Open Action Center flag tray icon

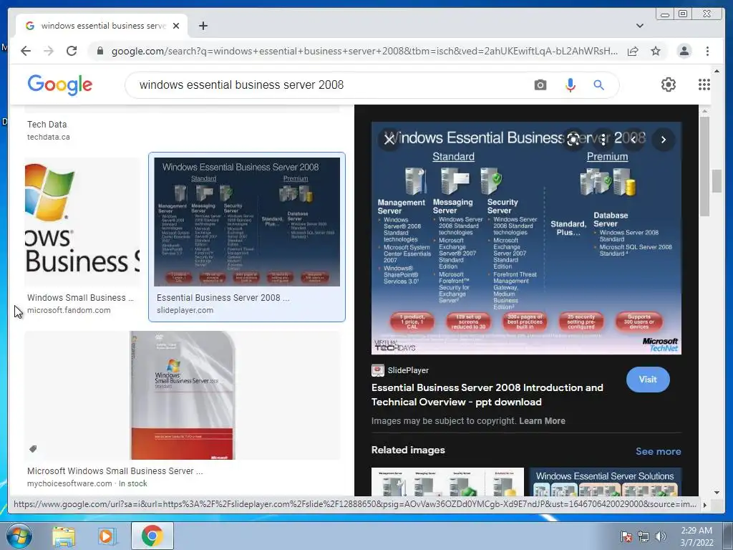pyautogui.click(x=626, y=536)
